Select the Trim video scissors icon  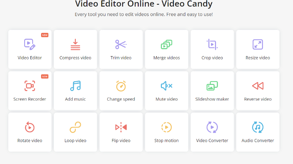pyautogui.click(x=121, y=44)
